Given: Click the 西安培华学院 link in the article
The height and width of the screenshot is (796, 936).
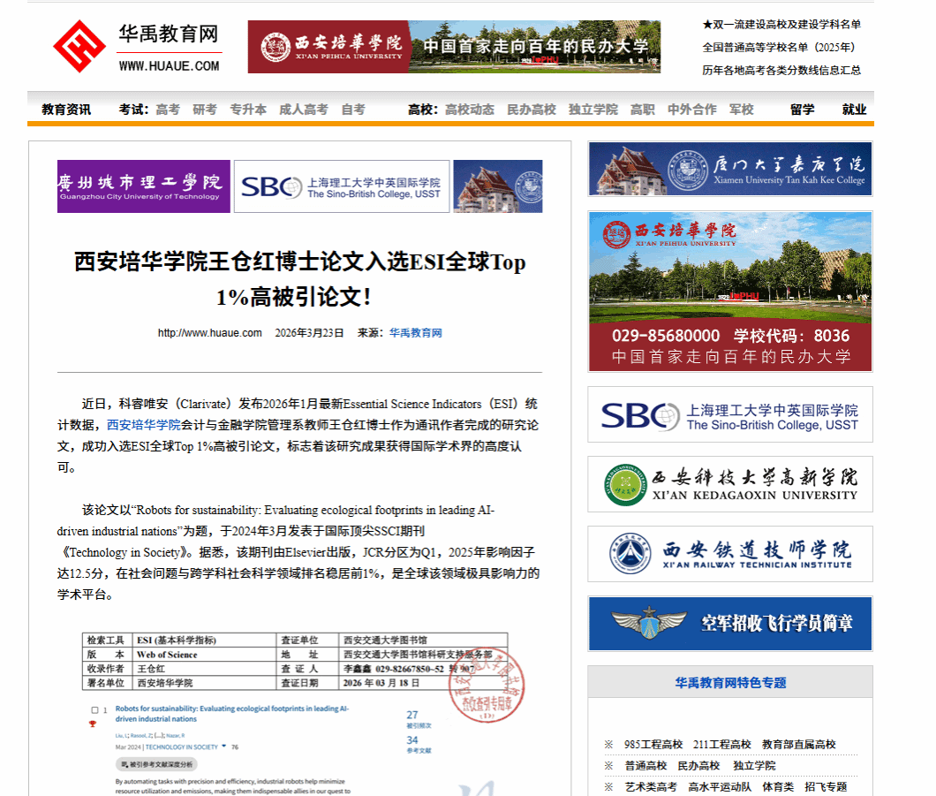Looking at the screenshot, I should coord(143,425).
